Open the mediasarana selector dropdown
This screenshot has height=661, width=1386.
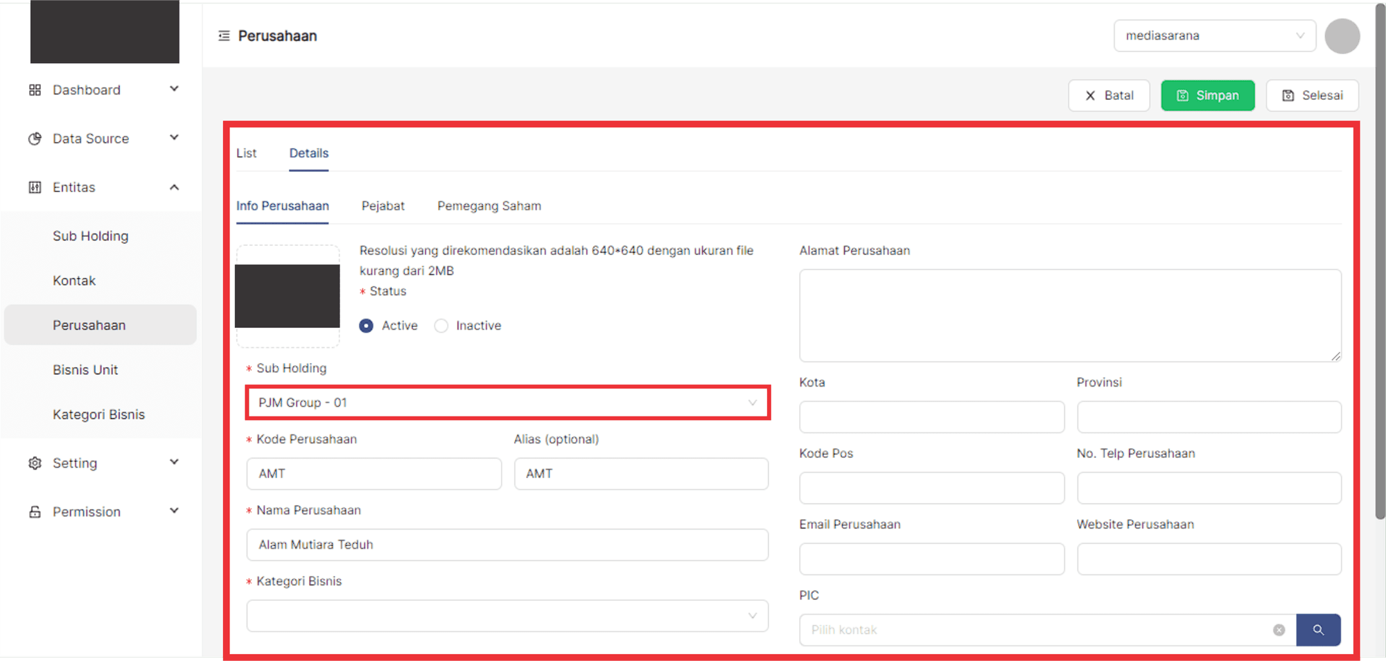[x=1214, y=36]
